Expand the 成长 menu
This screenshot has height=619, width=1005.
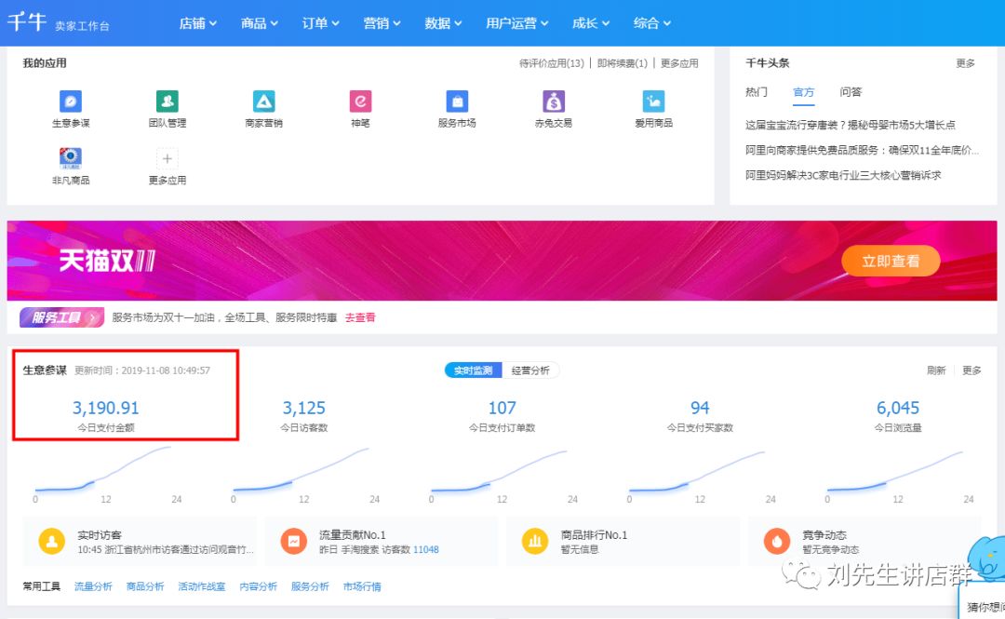point(591,23)
